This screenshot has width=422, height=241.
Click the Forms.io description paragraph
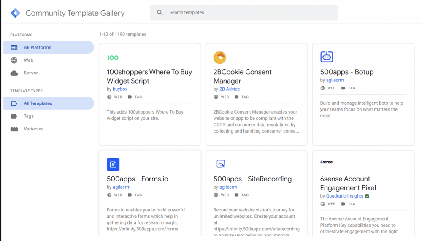(x=146, y=219)
